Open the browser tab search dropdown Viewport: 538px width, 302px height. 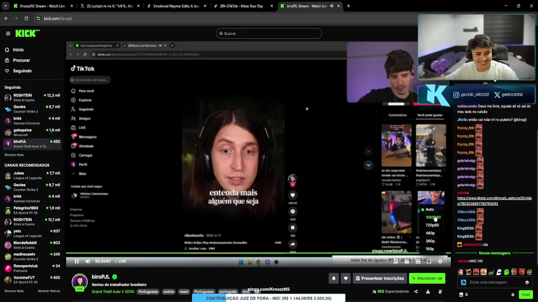click(x=5, y=6)
